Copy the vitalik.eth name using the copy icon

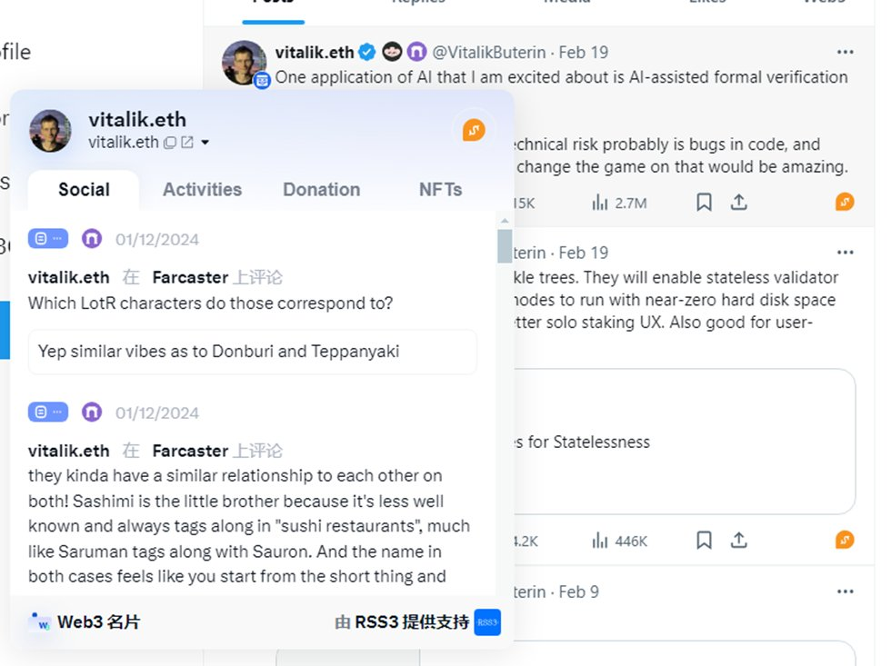pos(171,143)
